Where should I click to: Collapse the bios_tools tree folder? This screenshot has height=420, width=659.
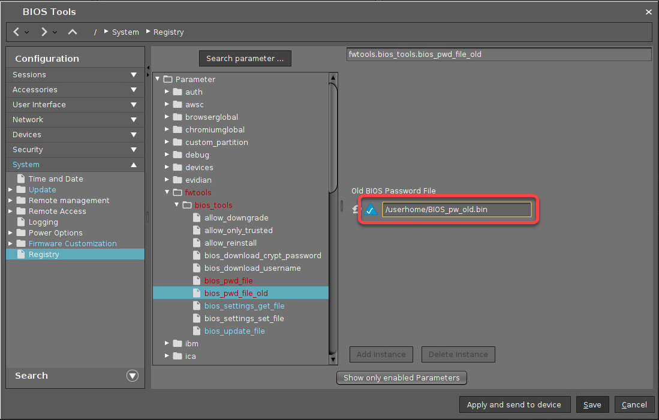pyautogui.click(x=177, y=206)
